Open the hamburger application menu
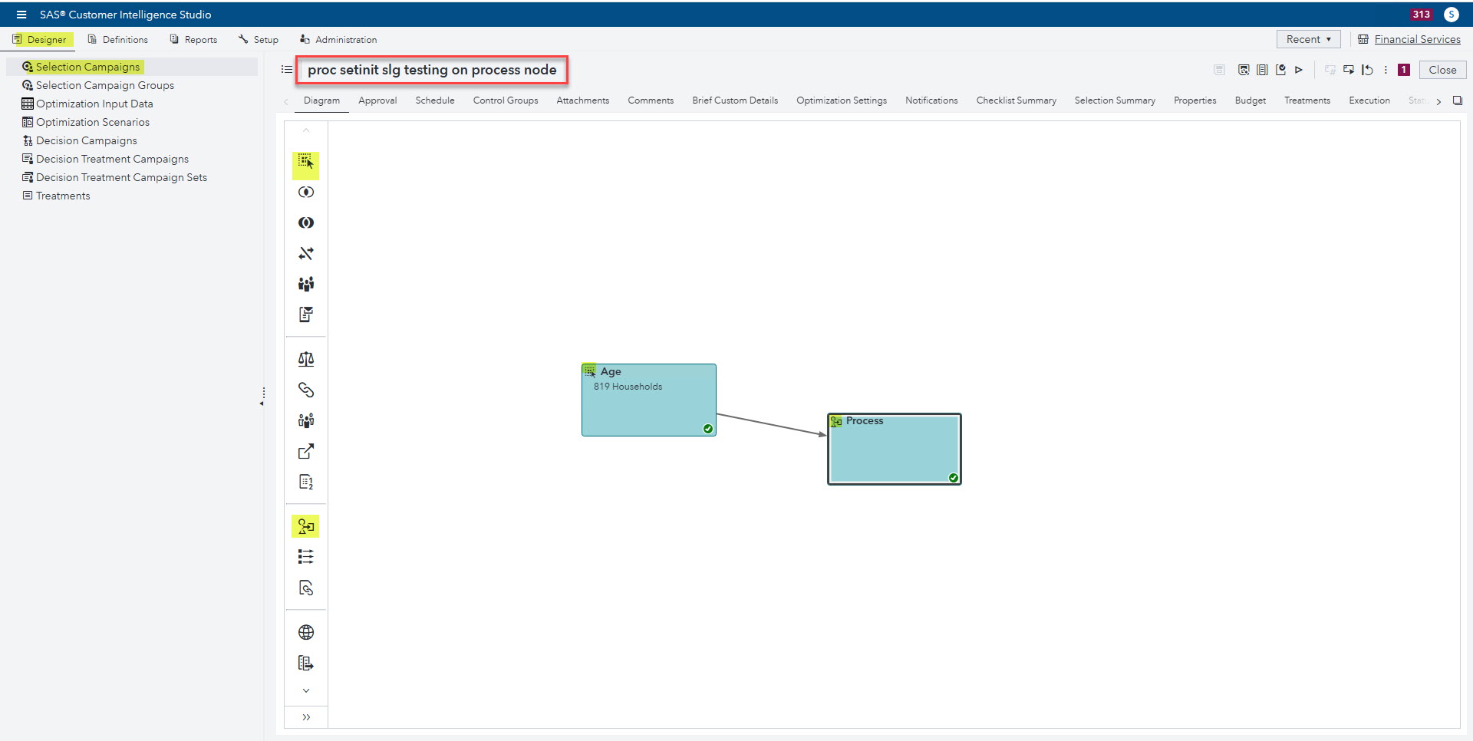Viewport: 1473px width, 741px height. pos(21,15)
